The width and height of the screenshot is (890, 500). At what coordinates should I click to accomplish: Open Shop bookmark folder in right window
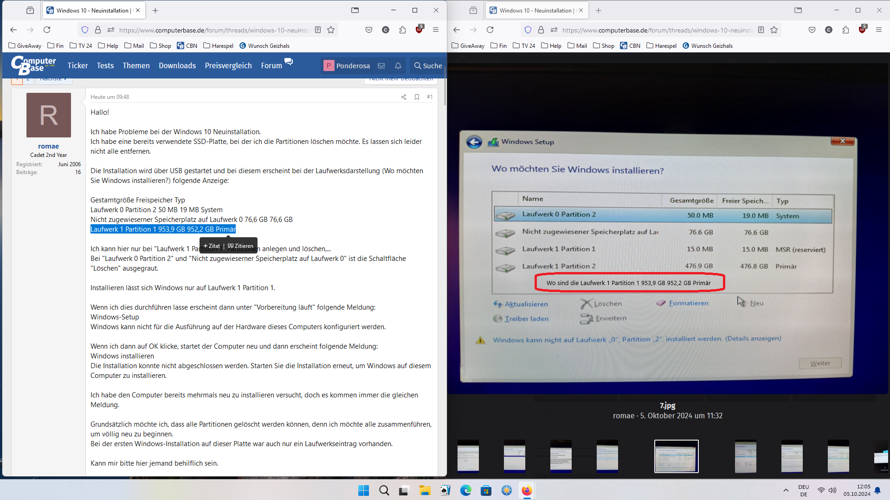click(x=604, y=45)
